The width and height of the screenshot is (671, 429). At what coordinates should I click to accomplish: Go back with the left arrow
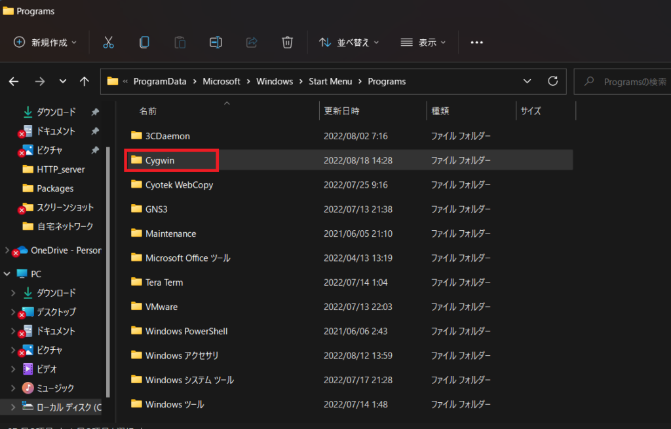(14, 81)
